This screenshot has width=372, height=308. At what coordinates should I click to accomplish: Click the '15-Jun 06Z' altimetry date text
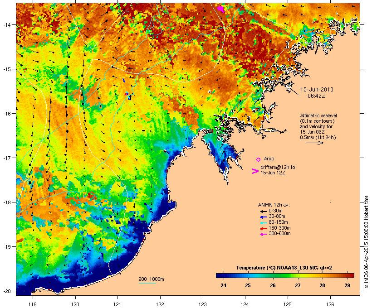coord(313,132)
